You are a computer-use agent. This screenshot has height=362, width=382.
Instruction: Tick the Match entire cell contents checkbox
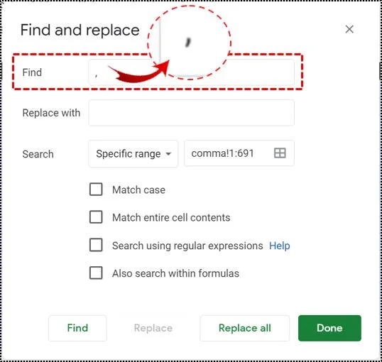pyautogui.click(x=96, y=217)
